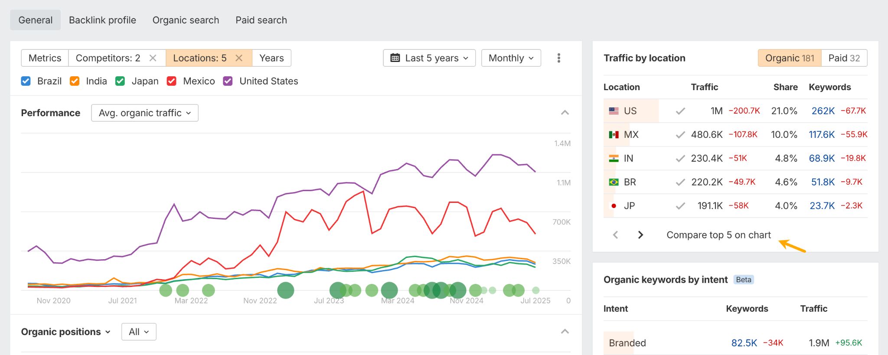Toggle the Japan location checkbox
The height and width of the screenshot is (355, 888).
(x=120, y=81)
